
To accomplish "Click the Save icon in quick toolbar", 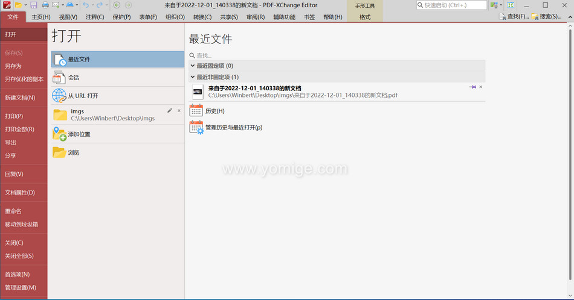I will (x=34, y=5).
